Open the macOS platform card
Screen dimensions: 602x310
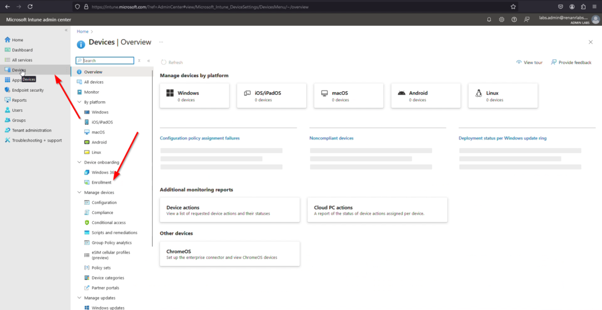point(349,96)
